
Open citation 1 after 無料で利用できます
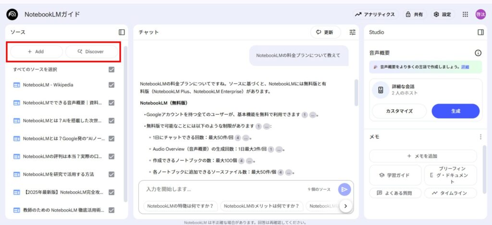pyautogui.click(x=304, y=115)
